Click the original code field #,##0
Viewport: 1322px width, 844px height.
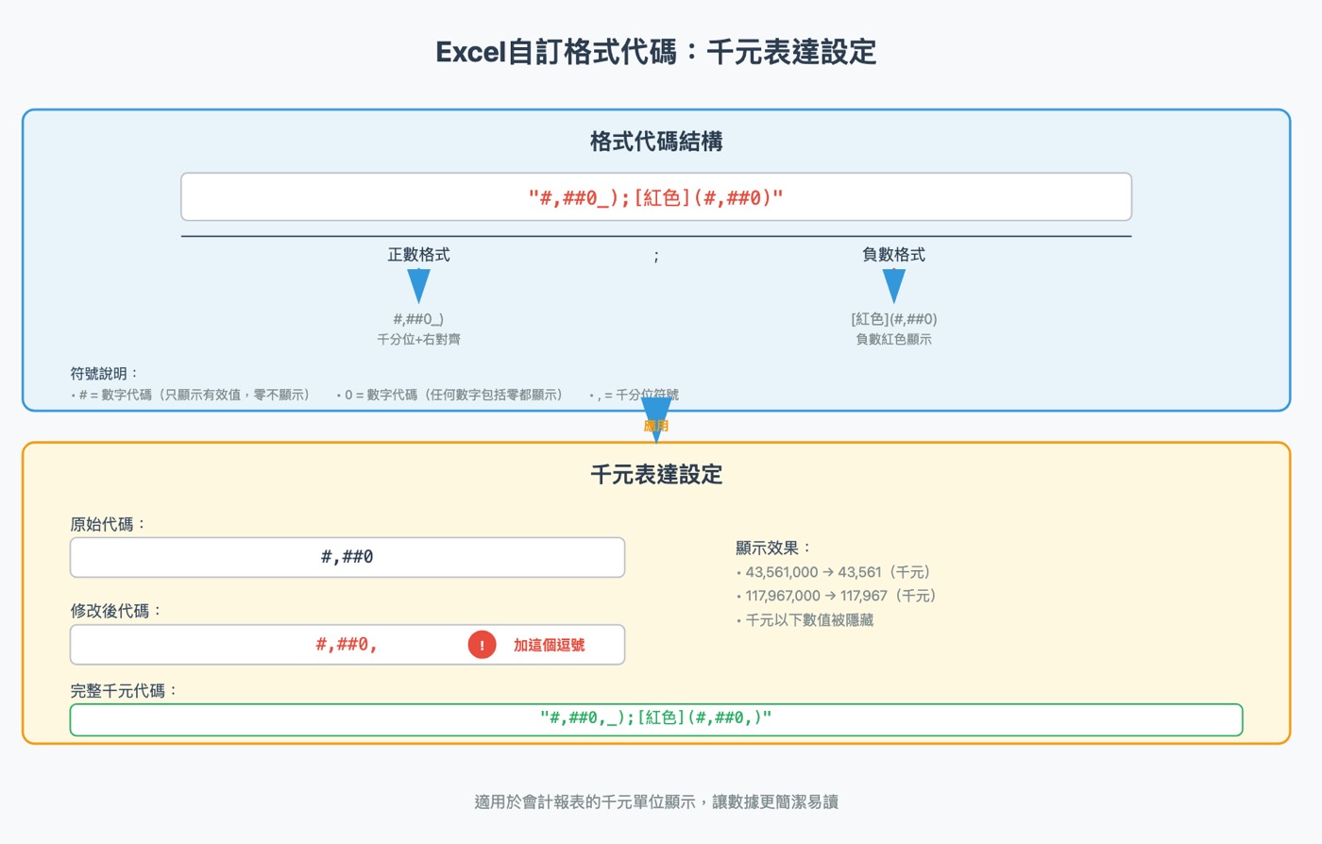pyautogui.click(x=347, y=557)
